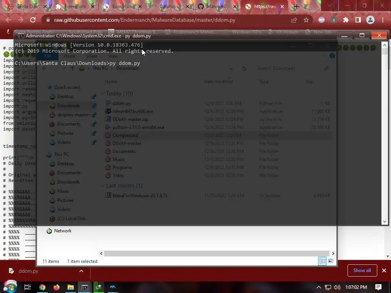Screen dimensions: 391x293
Task: Bookmark this page with the star icon
Action: [306, 20]
